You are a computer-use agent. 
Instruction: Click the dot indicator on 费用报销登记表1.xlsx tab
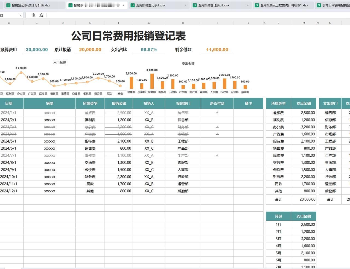click(186, 5)
